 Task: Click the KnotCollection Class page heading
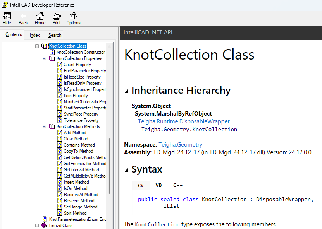(x=189, y=55)
